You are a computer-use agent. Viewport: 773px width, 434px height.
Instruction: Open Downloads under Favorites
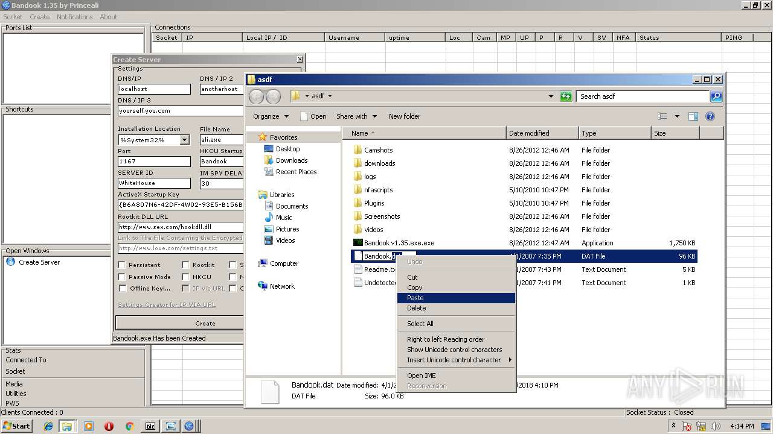coord(292,160)
